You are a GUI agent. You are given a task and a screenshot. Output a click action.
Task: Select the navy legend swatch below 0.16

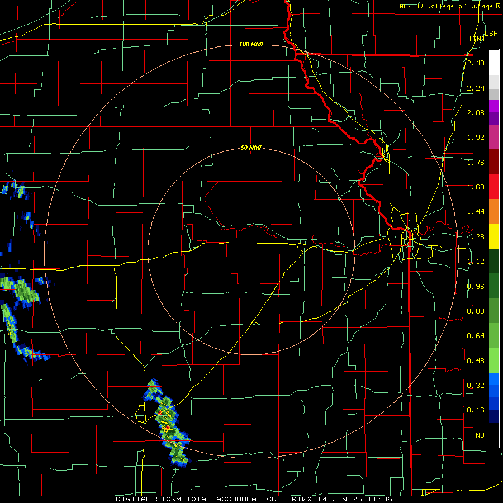click(x=493, y=416)
